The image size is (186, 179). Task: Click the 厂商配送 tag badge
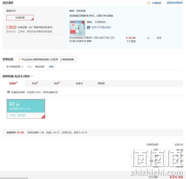tap(12, 27)
